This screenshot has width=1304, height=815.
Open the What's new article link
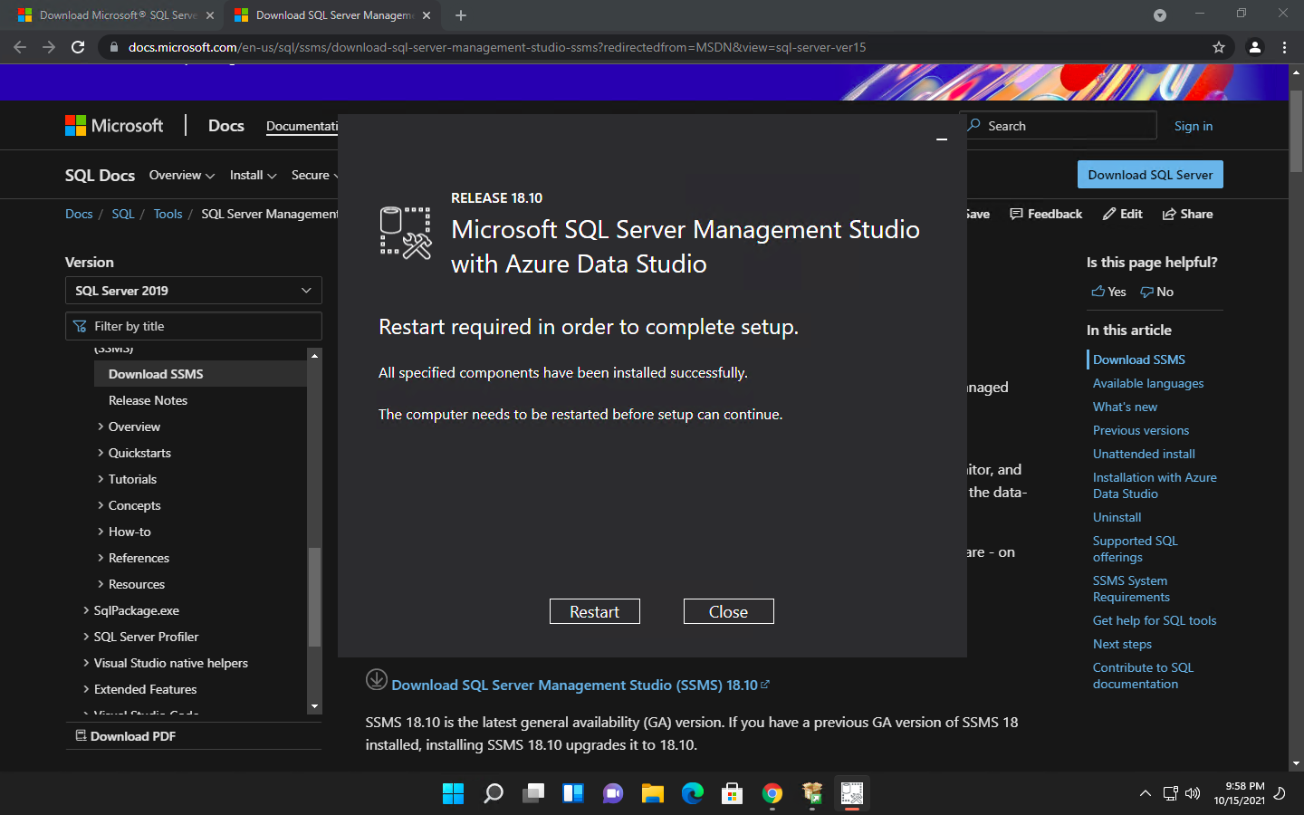pyautogui.click(x=1125, y=407)
